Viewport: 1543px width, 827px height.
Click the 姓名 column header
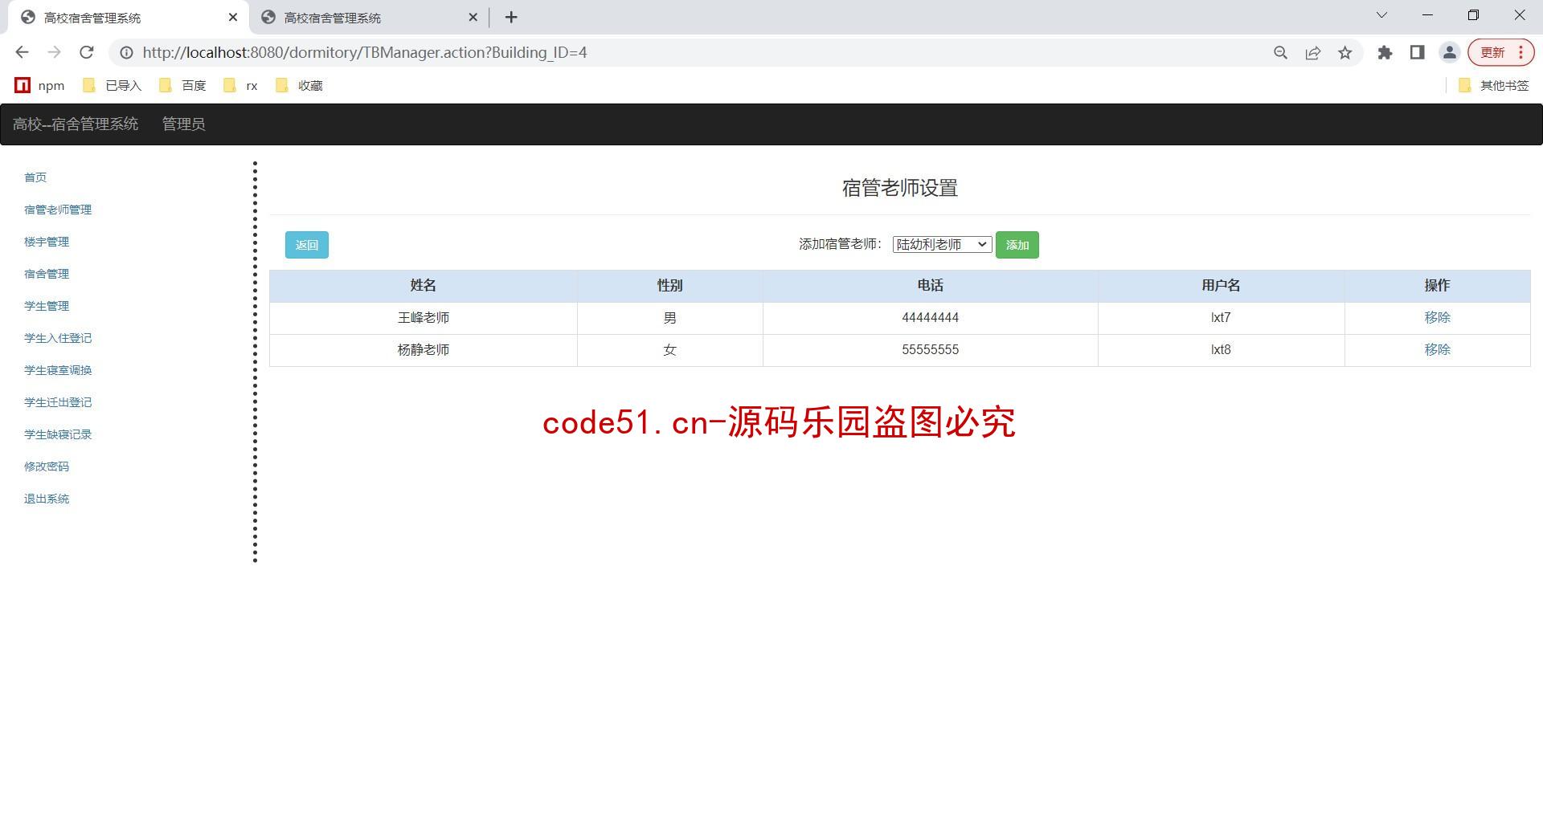coord(424,286)
